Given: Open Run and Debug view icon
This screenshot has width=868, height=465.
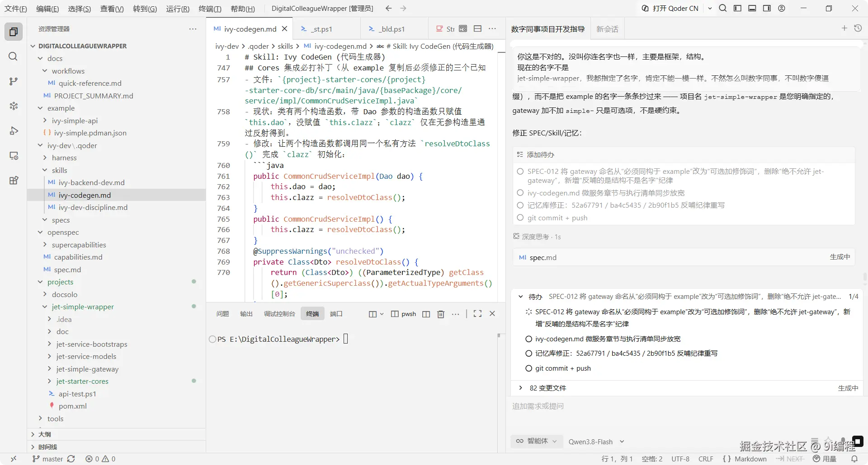Looking at the screenshot, I should pos(14,131).
